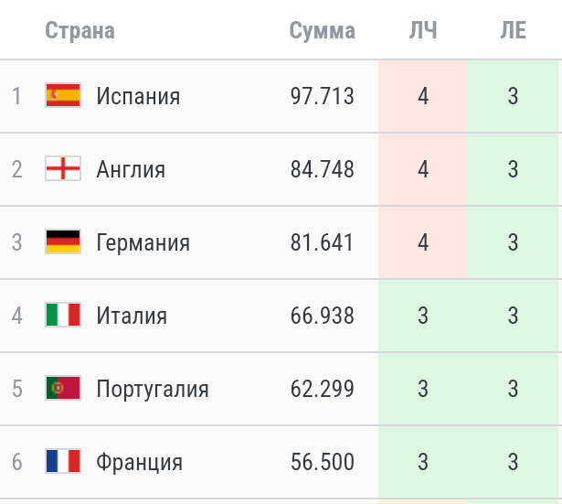The image size is (562, 504).
Task: Click the Italy flag icon
Action: (63, 315)
